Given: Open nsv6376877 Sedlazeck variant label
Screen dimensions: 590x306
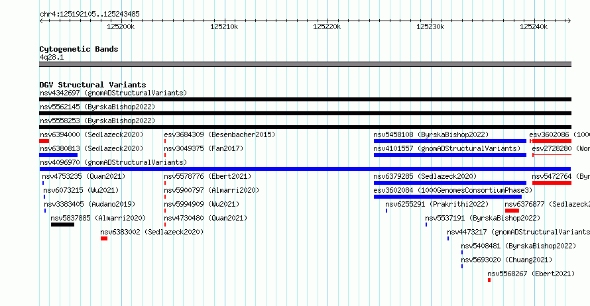Looking at the screenshot, I should coord(547,204).
